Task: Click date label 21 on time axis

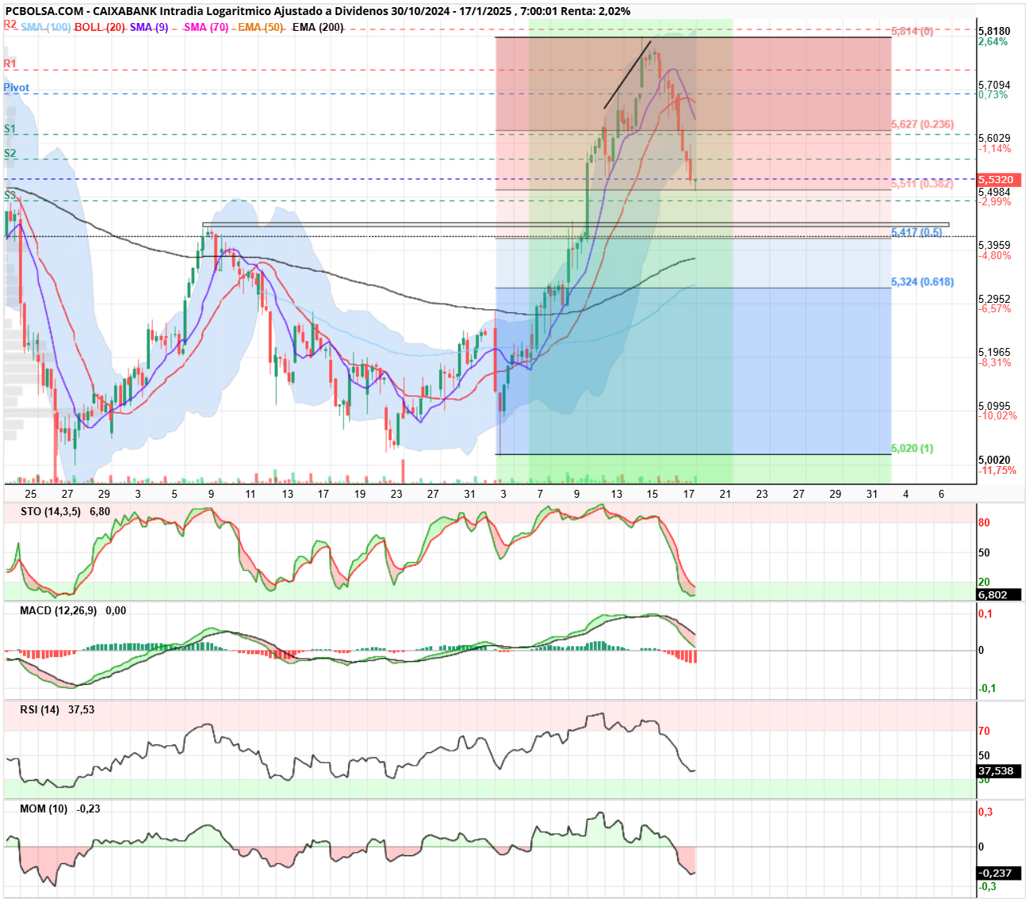Action: tap(725, 494)
